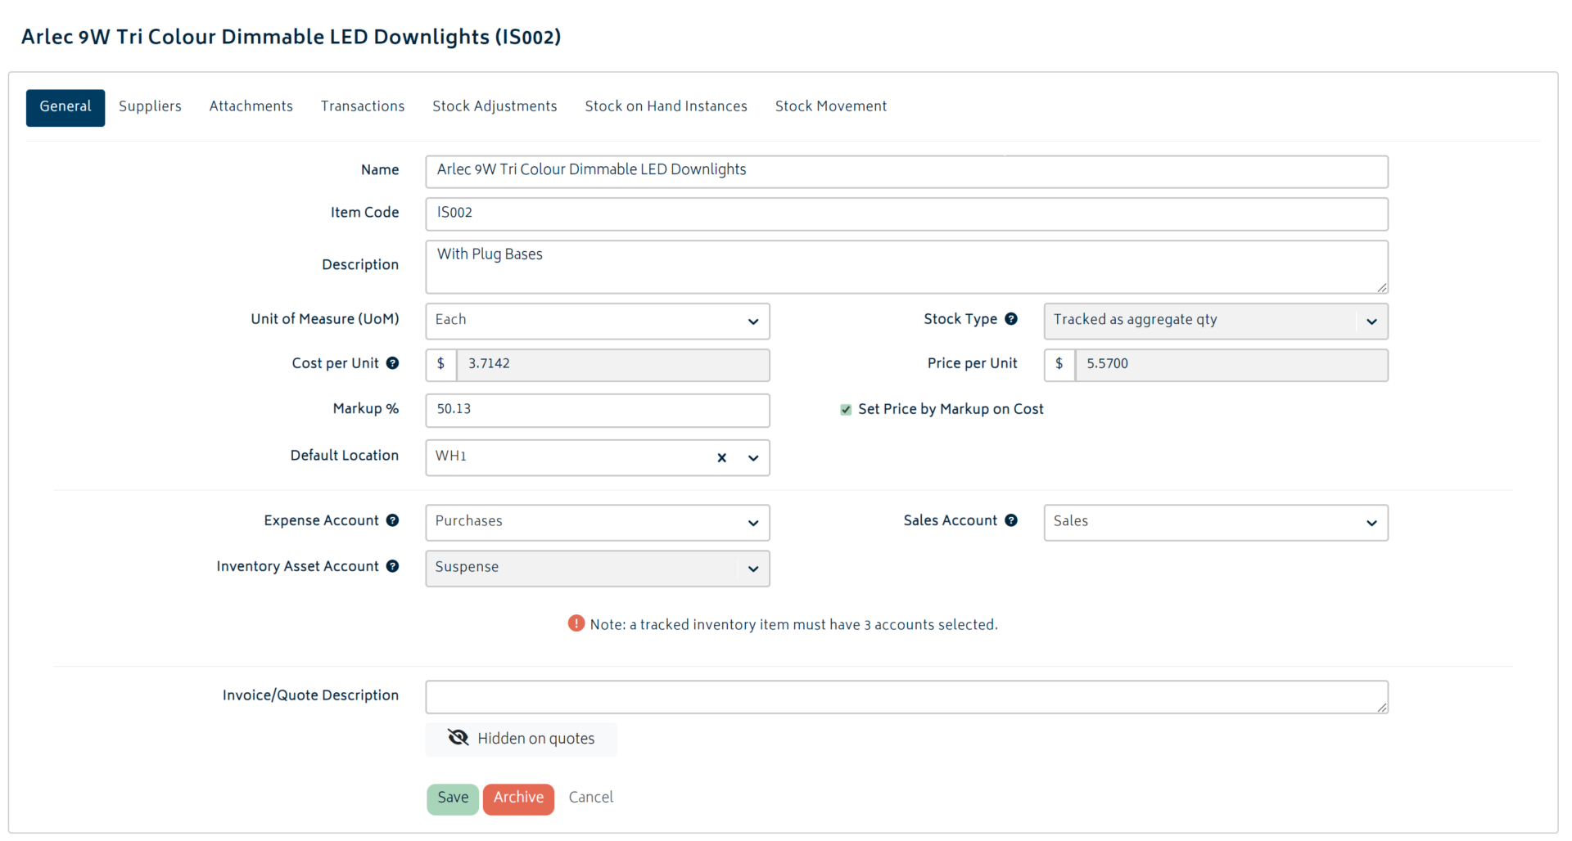Select the Sales Account combo box
This screenshot has width=1572, height=841.
coord(1215,522)
